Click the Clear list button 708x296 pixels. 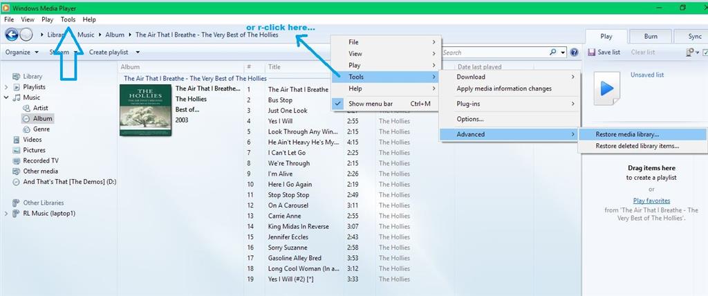643,53
